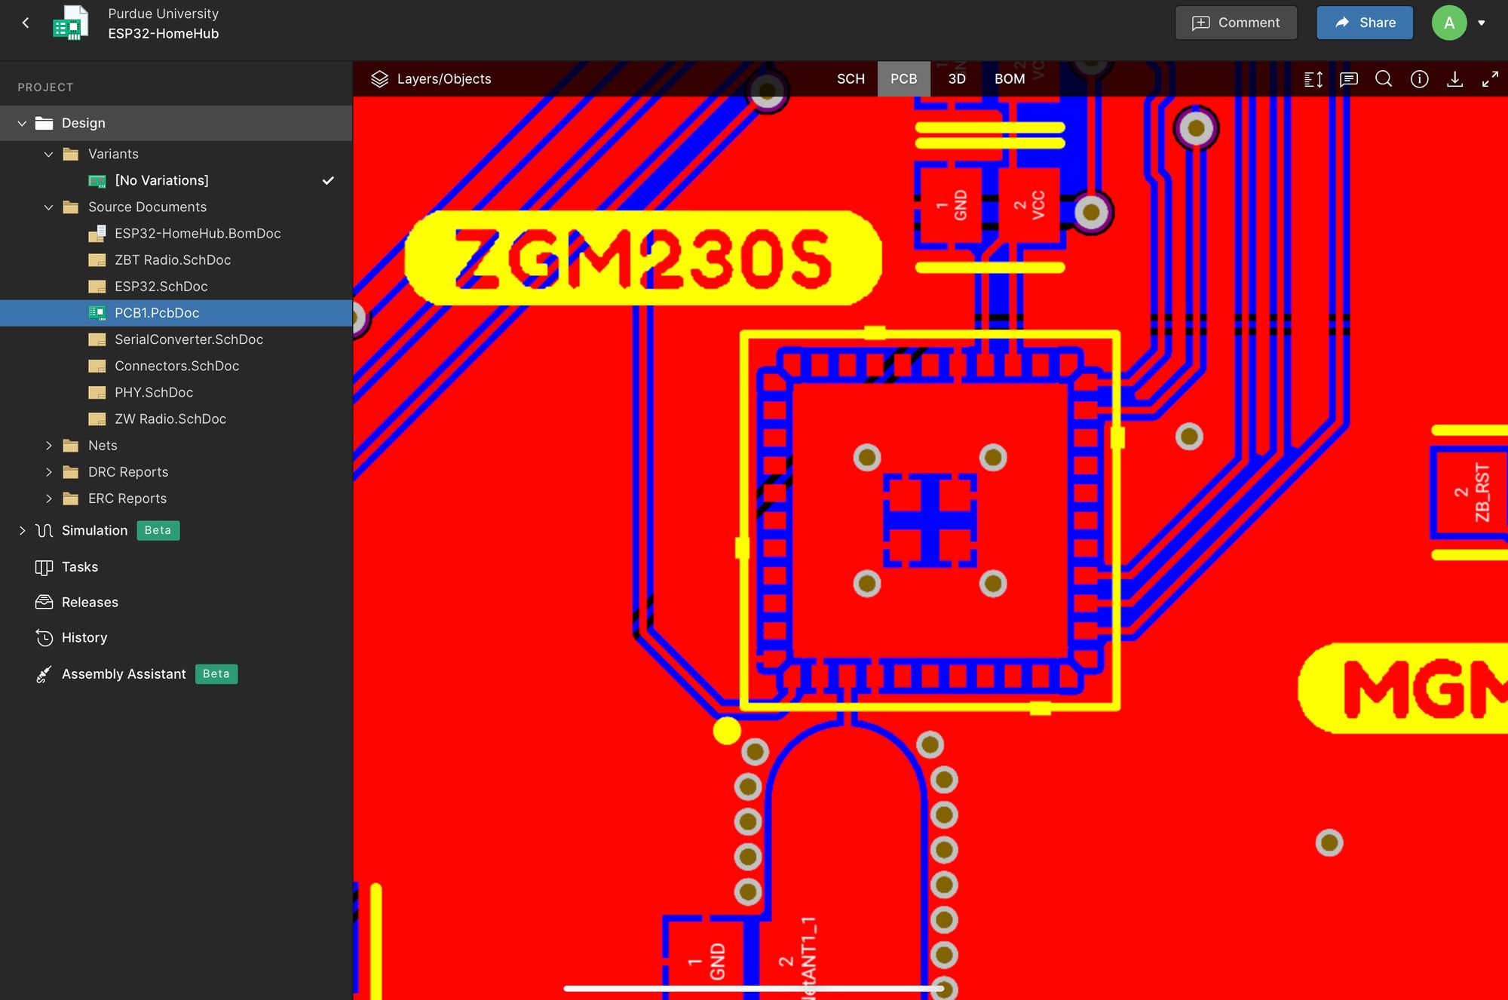Click the variant board icon before [No Variations]
Image resolution: width=1508 pixels, height=1000 pixels.
tap(97, 181)
